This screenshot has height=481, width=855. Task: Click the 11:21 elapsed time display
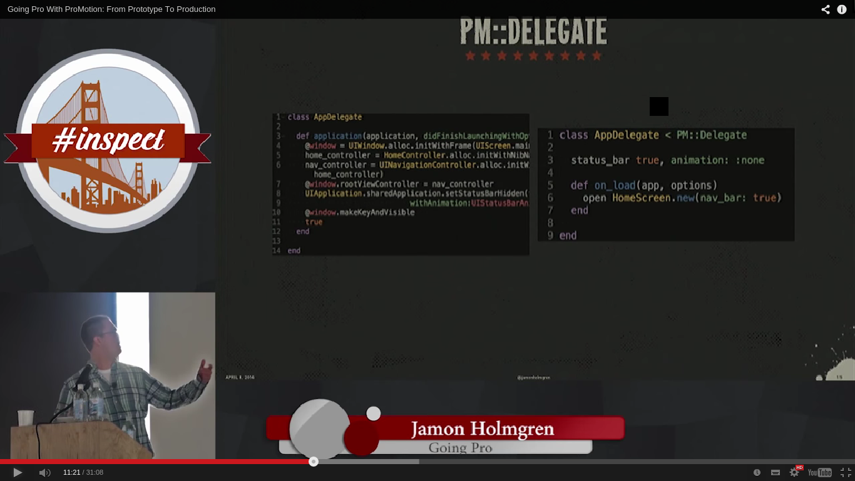point(71,473)
